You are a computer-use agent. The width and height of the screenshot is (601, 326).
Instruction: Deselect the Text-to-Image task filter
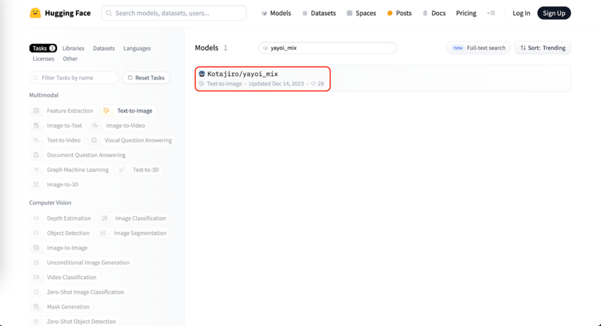(129, 111)
